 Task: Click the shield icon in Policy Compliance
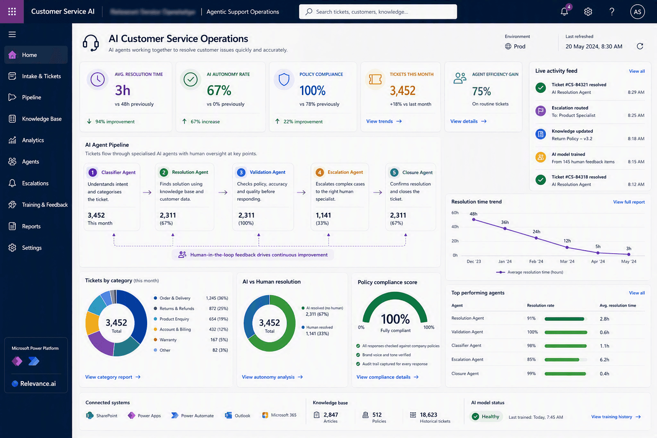pos(284,79)
